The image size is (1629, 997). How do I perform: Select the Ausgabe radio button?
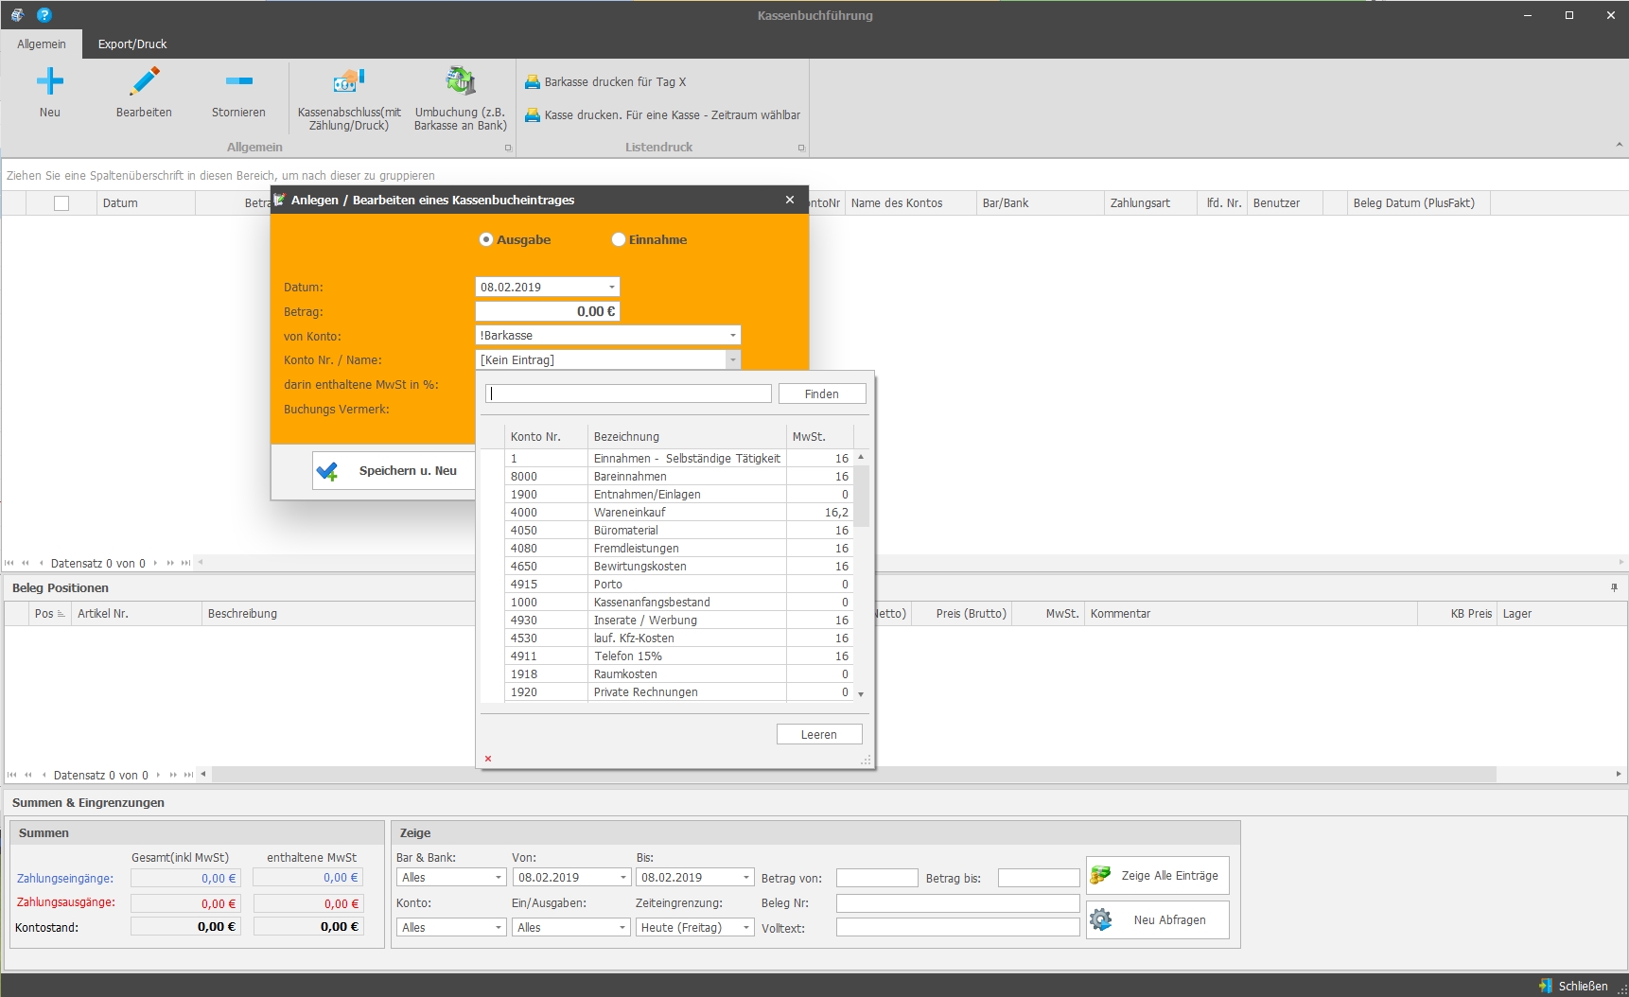[486, 240]
